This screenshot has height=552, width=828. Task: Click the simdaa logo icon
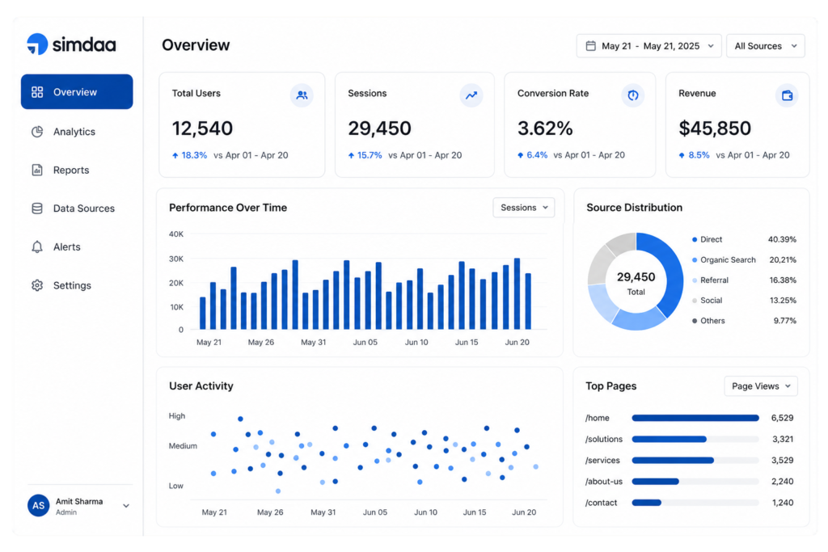click(x=37, y=44)
